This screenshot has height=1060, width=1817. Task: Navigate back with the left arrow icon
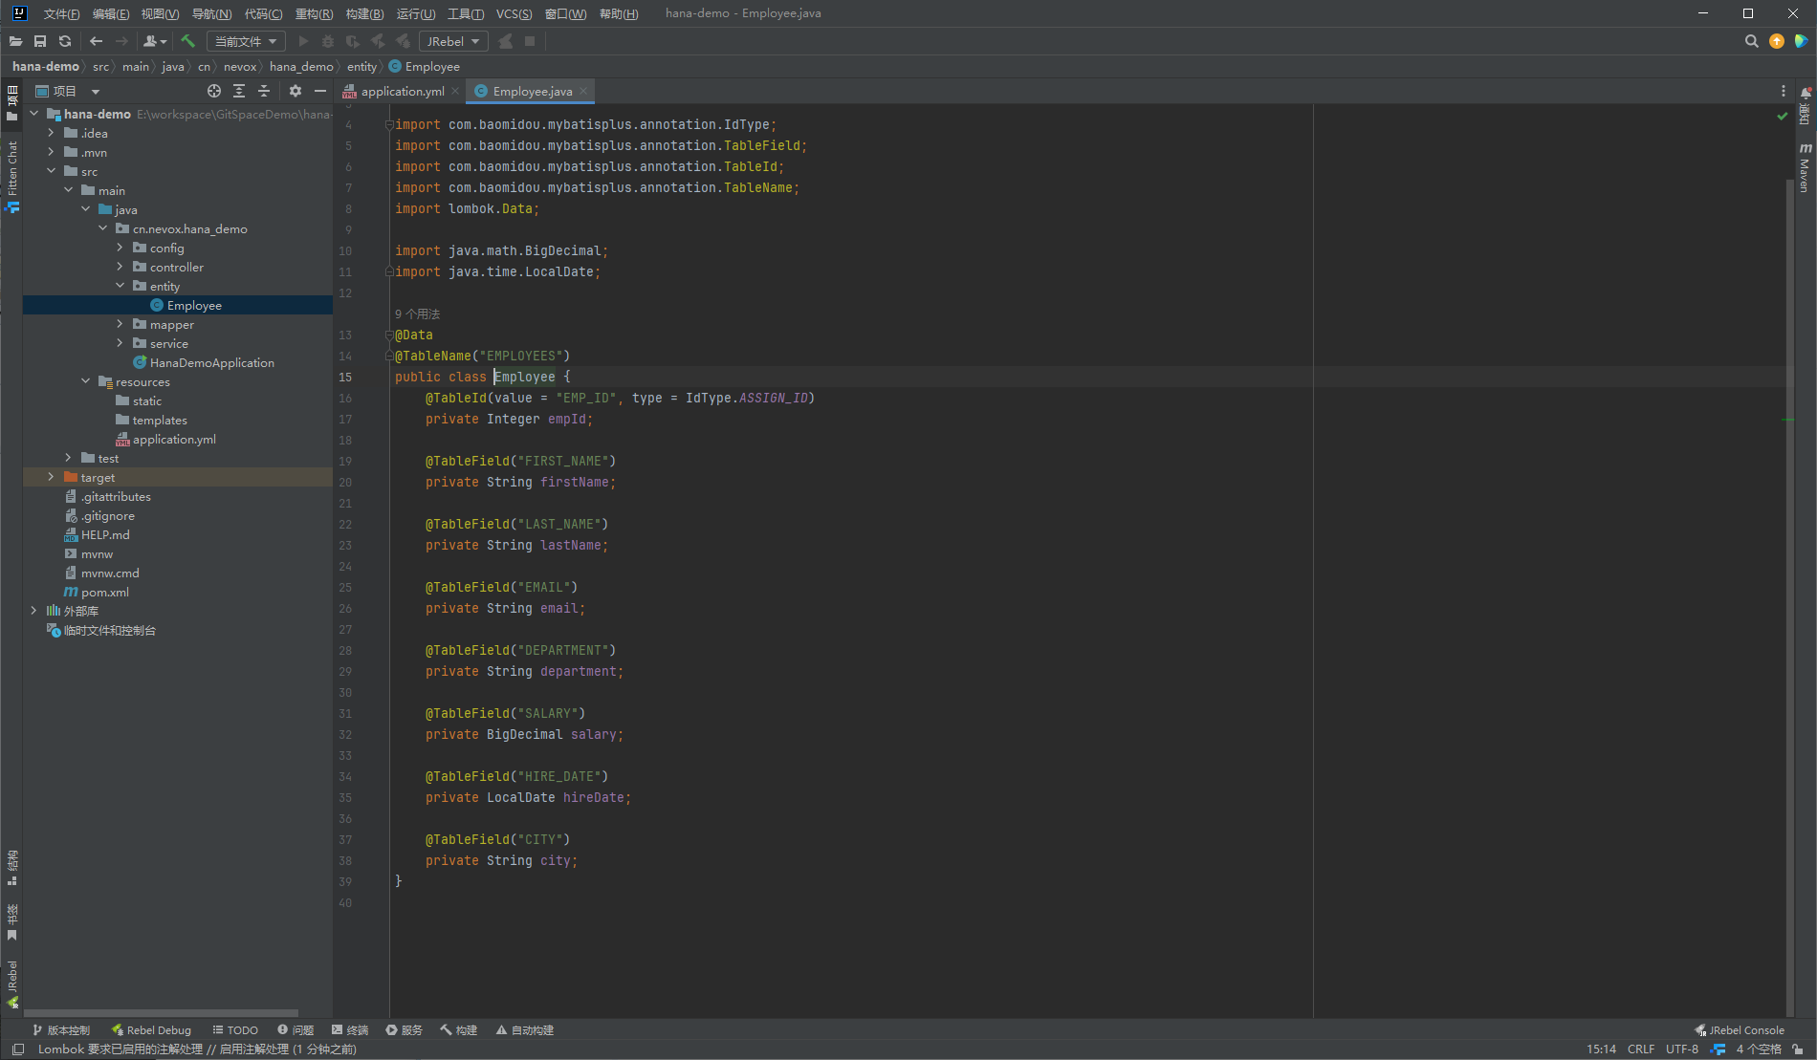point(96,41)
